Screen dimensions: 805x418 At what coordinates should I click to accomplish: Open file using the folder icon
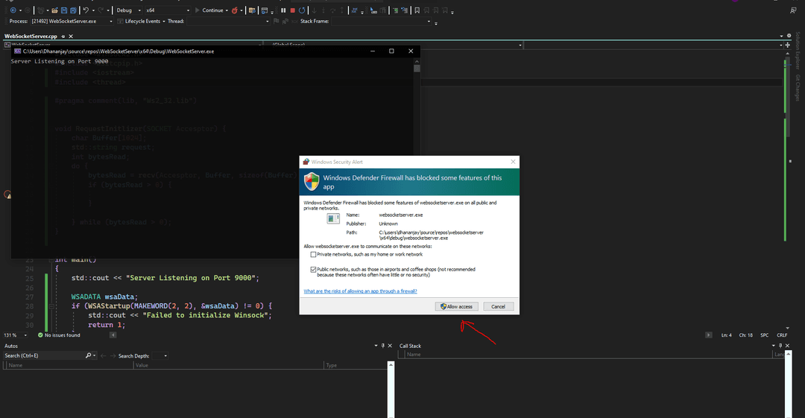(x=54, y=10)
